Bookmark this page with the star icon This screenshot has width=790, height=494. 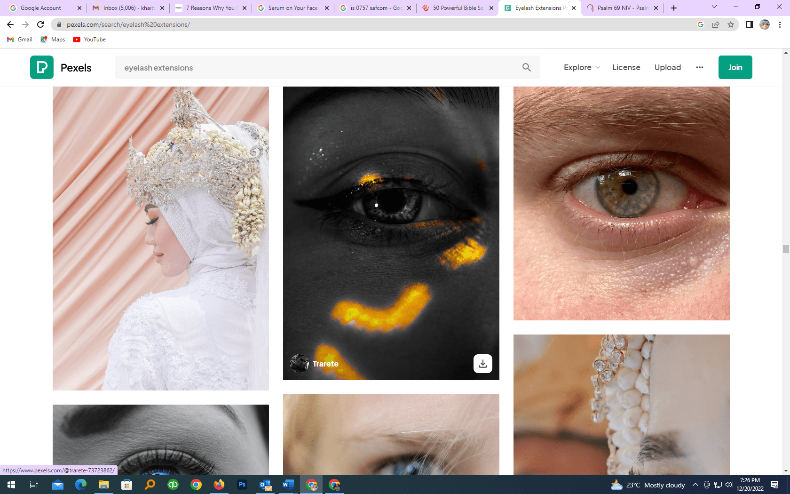click(x=730, y=24)
